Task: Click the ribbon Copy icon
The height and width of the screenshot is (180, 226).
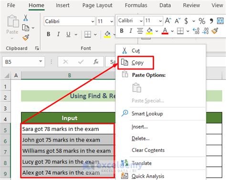Action: click(x=26, y=28)
